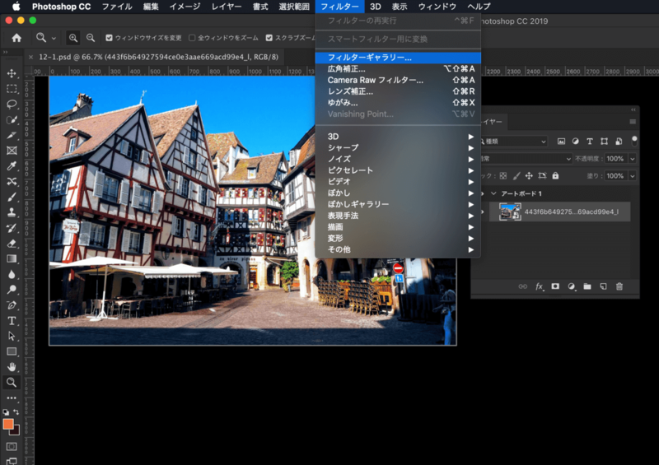Image resolution: width=659 pixels, height=465 pixels.
Task: Select the Rectangle shape tool
Action: point(12,351)
